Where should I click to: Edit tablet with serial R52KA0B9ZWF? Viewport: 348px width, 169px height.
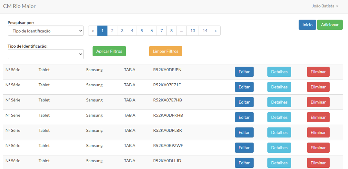tap(244, 147)
